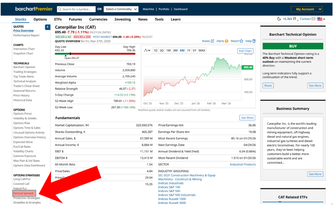Select the 5Y chart range
Screen dimensions: 334x210
coord(195,50)
